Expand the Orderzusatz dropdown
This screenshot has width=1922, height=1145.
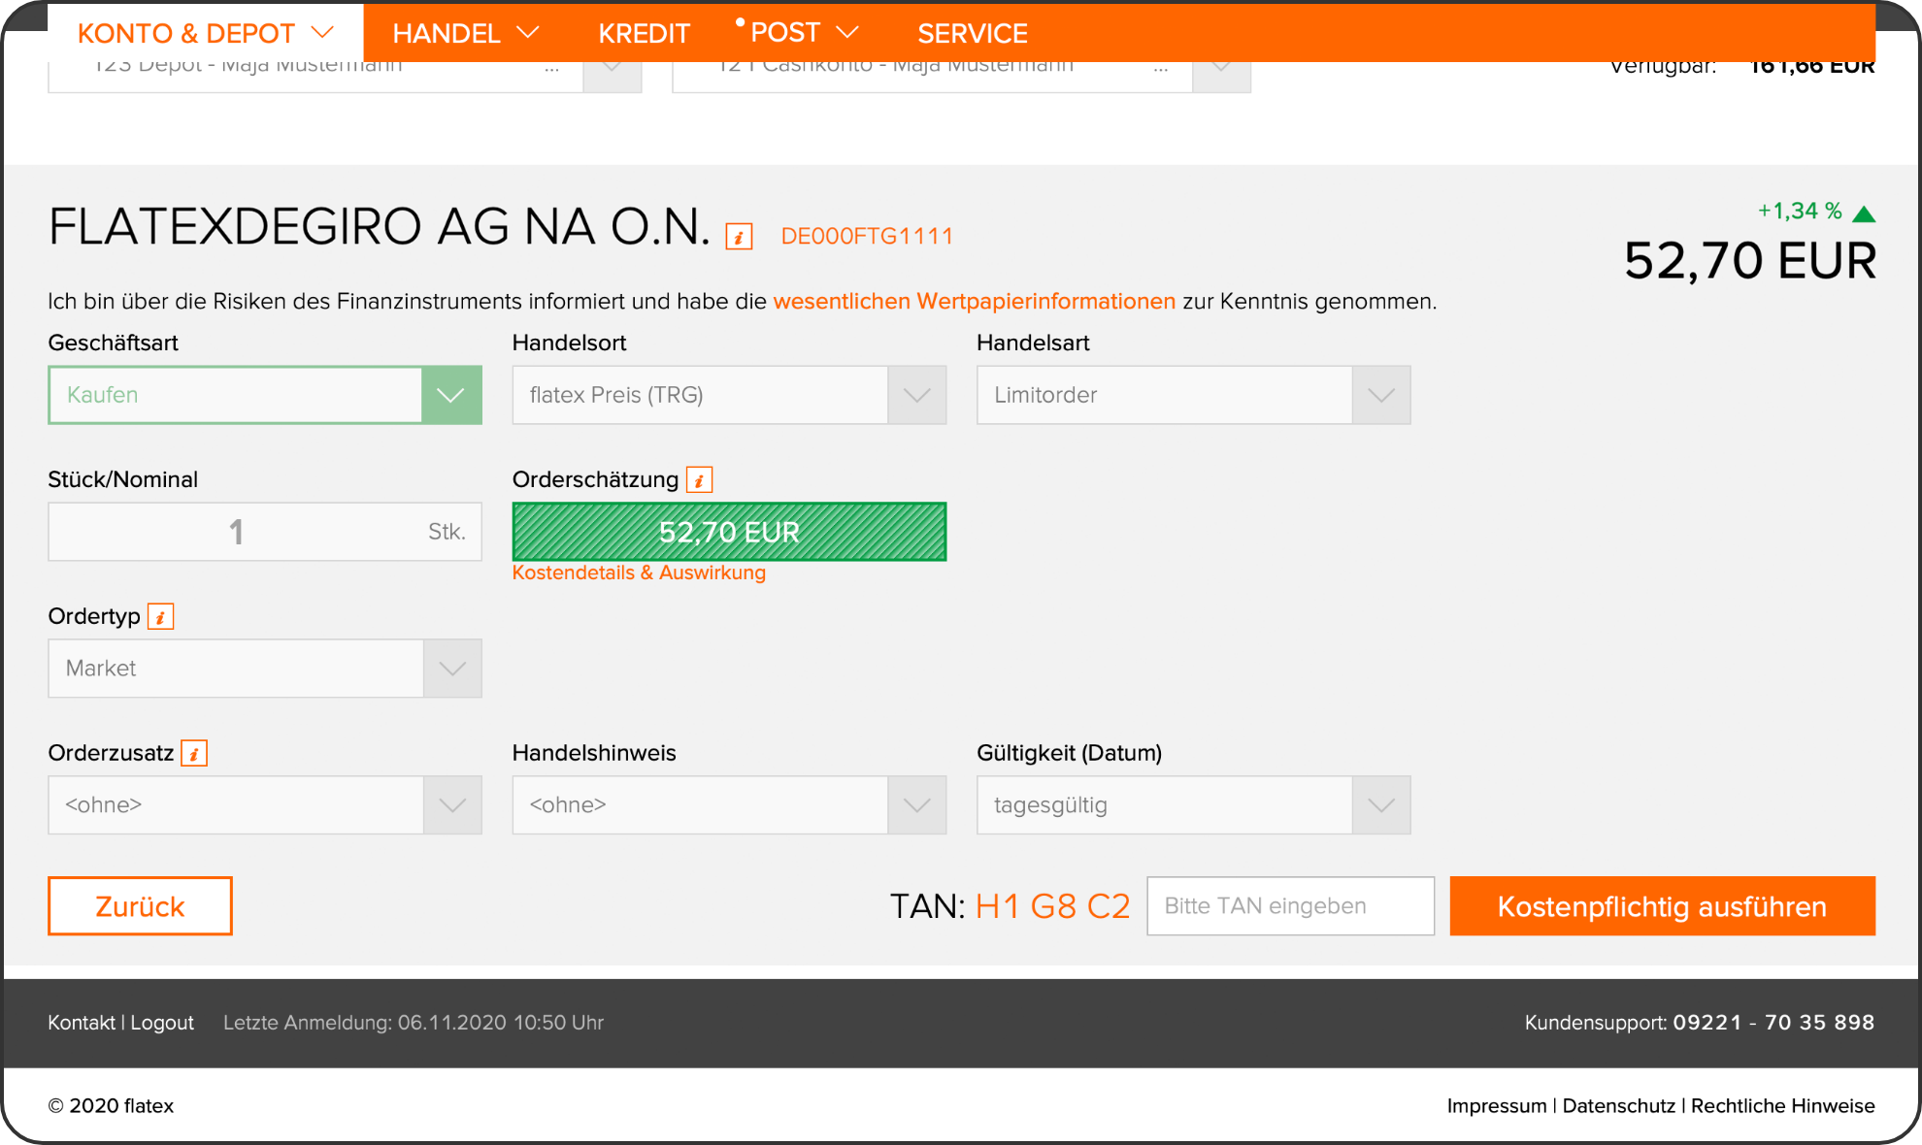450,804
